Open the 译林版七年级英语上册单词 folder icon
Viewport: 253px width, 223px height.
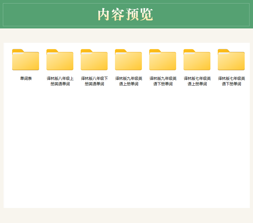(x=197, y=59)
